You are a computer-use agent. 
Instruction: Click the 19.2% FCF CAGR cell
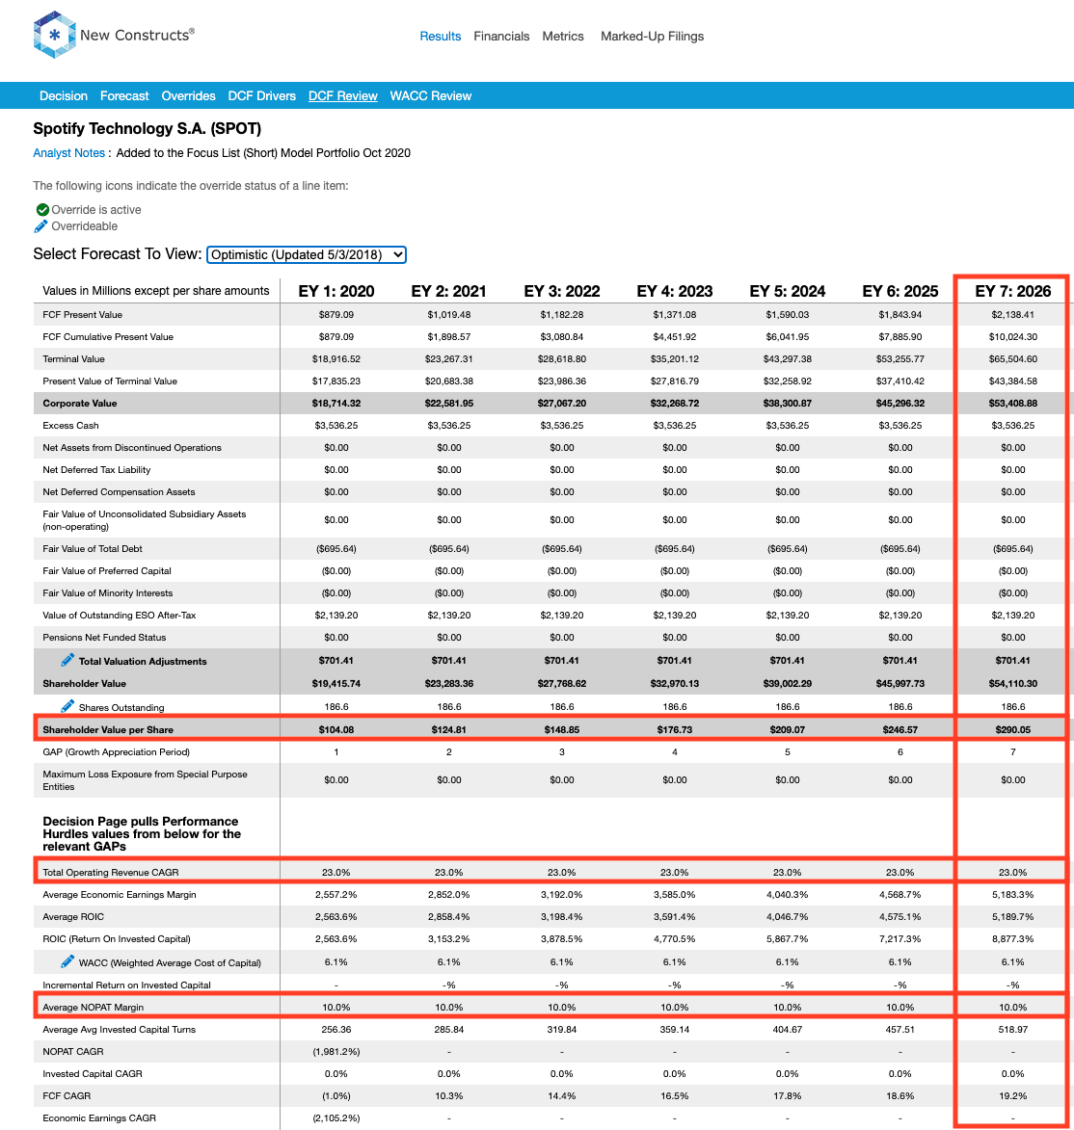(x=1012, y=1095)
